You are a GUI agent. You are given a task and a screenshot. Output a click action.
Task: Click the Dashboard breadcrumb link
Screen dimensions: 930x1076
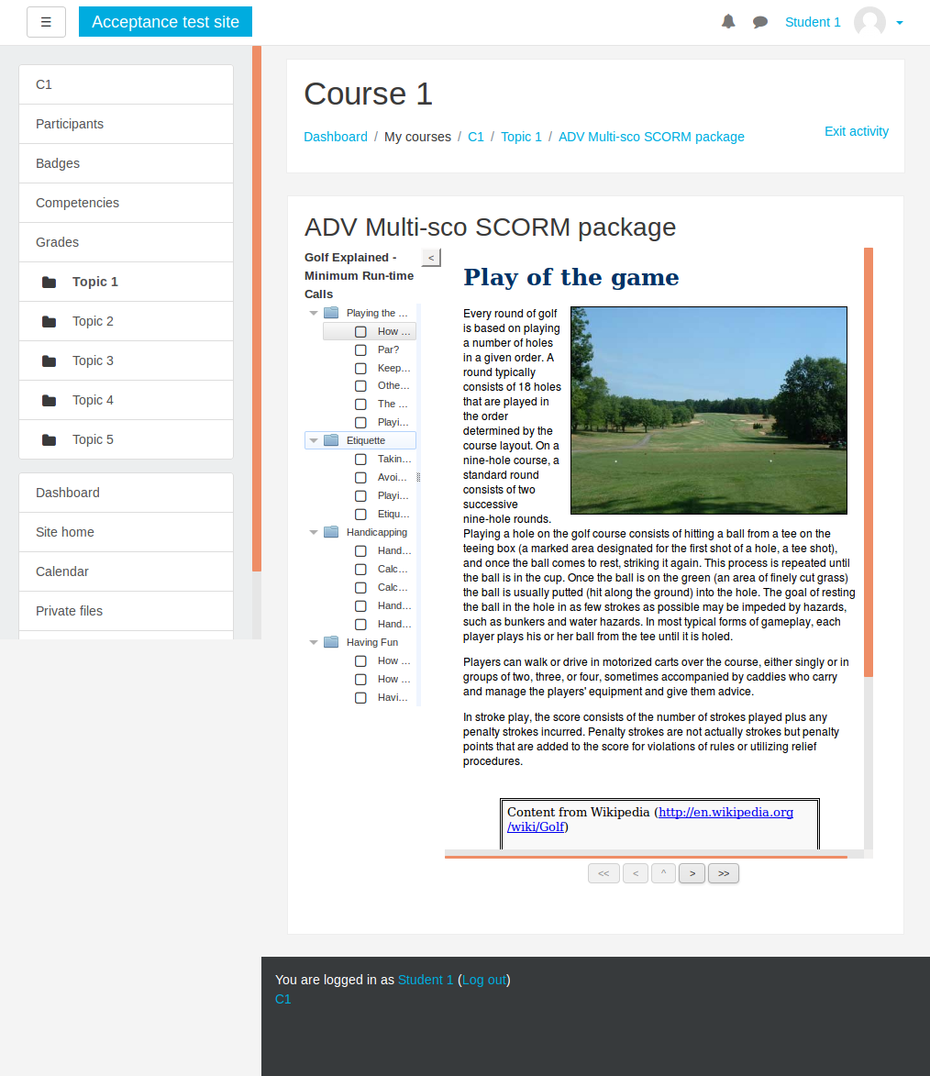pos(336,137)
